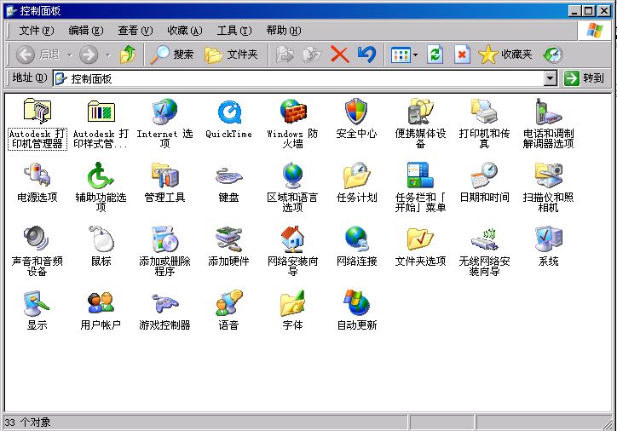Open 鼠标 icon
This screenshot has width=617, height=431.
click(x=101, y=238)
